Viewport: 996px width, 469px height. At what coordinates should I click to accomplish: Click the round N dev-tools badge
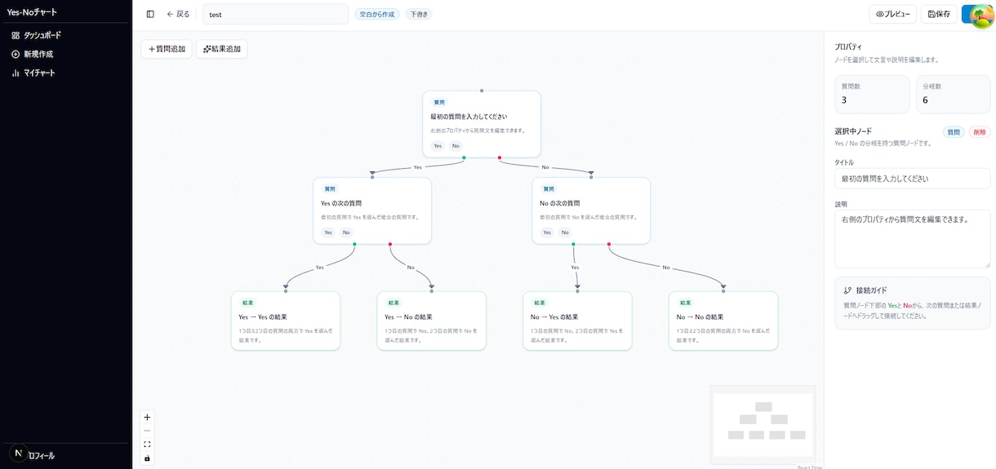[18, 453]
